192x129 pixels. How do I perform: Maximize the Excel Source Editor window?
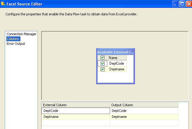182,4
